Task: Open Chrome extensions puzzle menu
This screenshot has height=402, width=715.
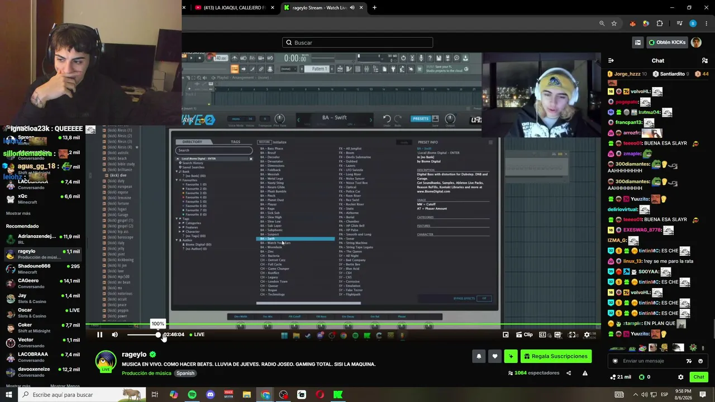Action: pyautogui.click(x=660, y=23)
